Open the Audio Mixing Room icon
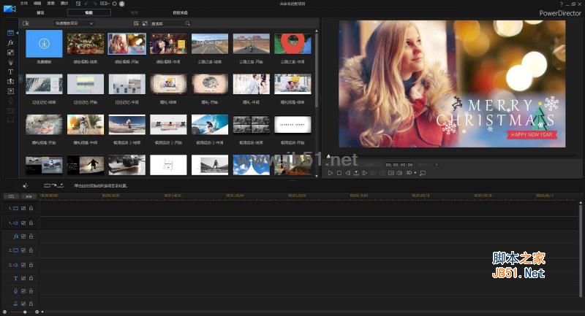Viewport: 585px width, 316px height. click(10, 91)
